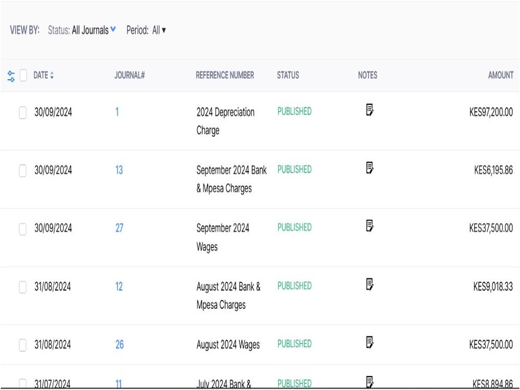Open column customization sliders icon
This screenshot has width=520, height=390.
click(x=11, y=76)
